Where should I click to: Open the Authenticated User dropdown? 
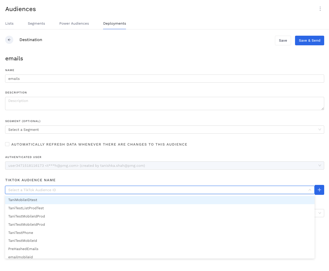click(x=164, y=165)
